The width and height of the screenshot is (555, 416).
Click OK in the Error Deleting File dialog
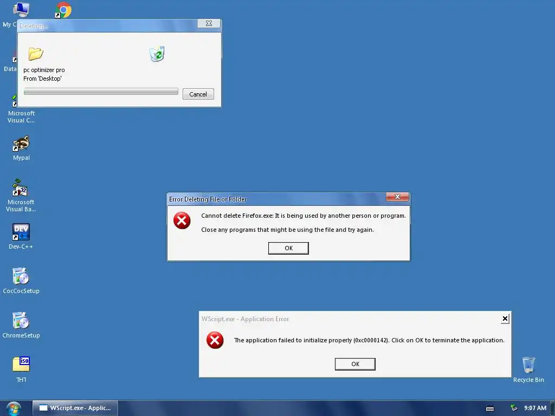pyautogui.click(x=288, y=248)
